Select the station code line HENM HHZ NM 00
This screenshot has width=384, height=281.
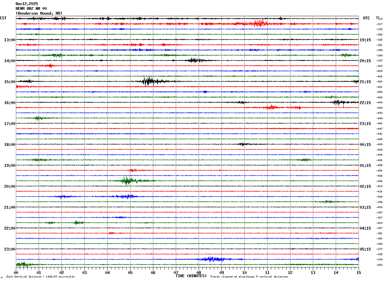click(x=31, y=9)
